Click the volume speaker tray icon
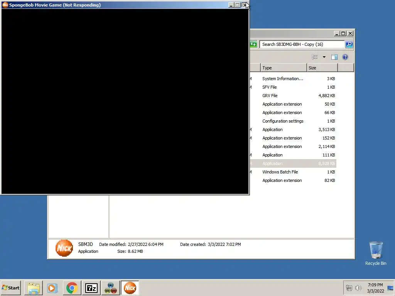 point(358,288)
